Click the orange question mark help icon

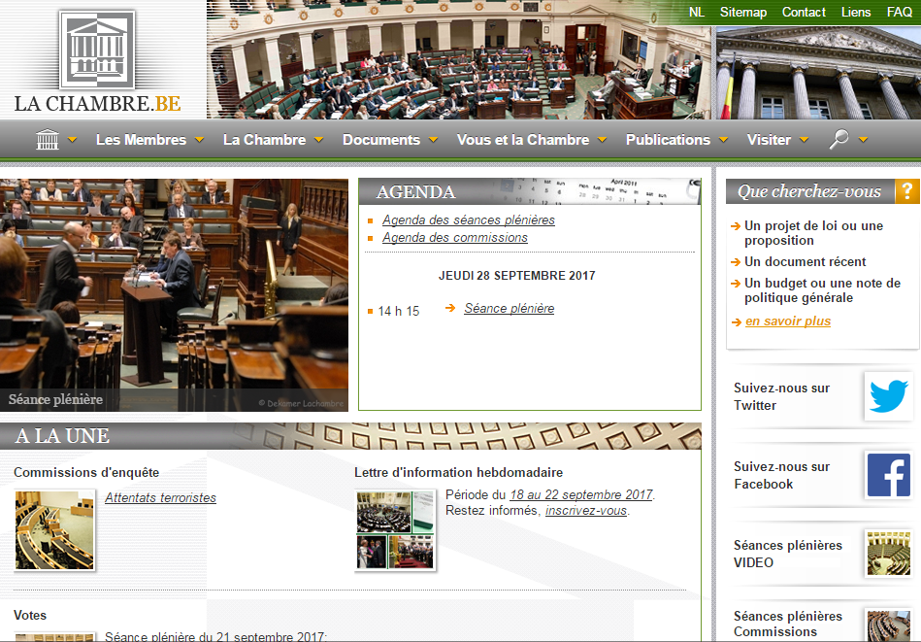(x=906, y=191)
